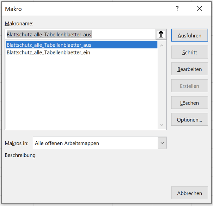Image resolution: width=213 pixels, height=206 pixels.
Task: Close the Makro dialog with the X
Action: [x=200, y=8]
